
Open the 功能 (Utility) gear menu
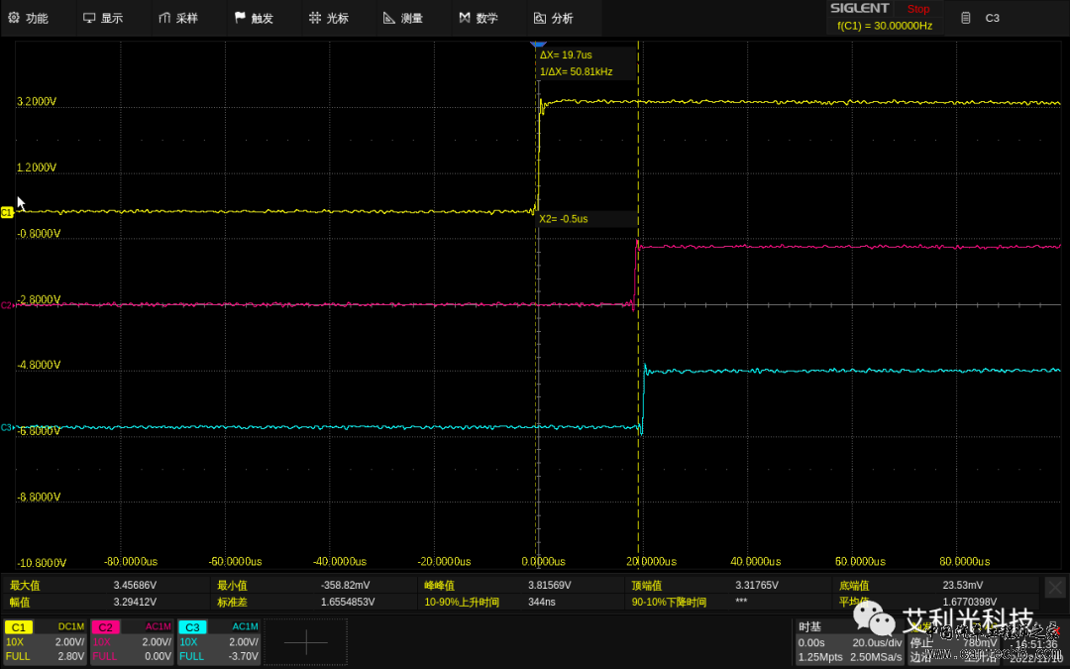click(28, 18)
